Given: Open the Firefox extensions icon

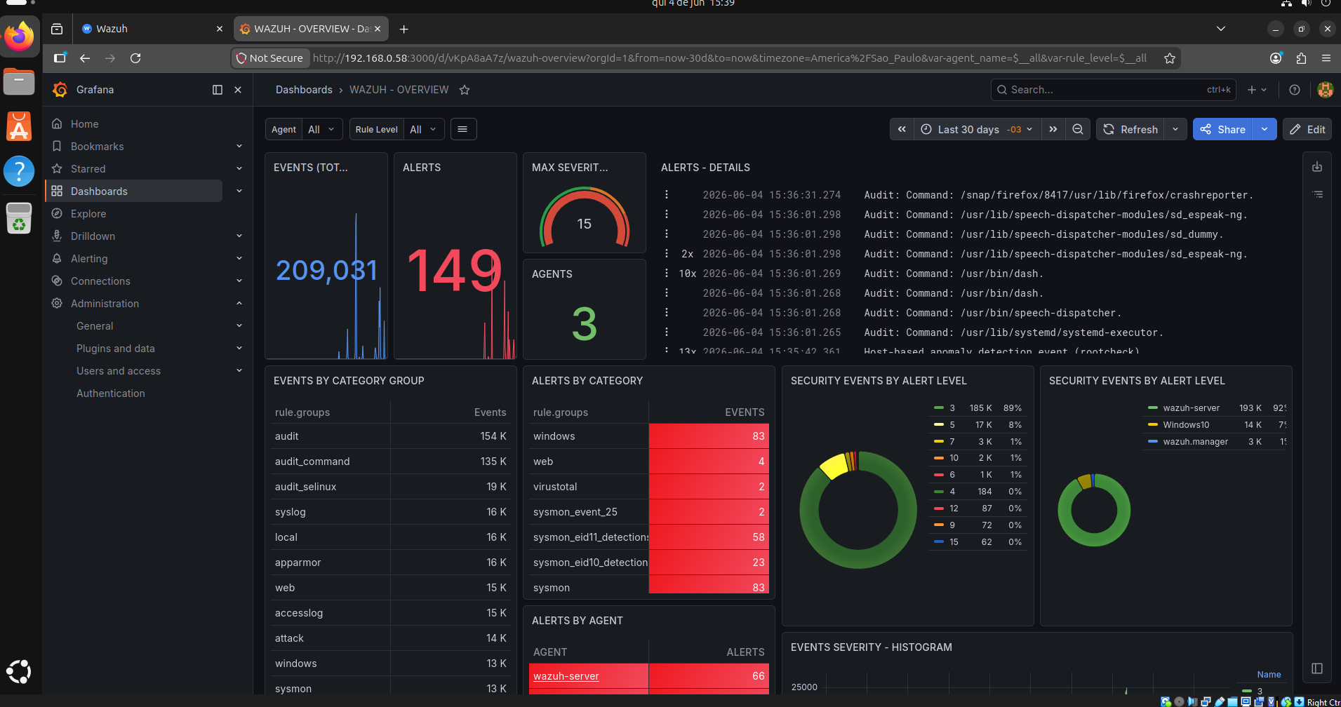Looking at the screenshot, I should pyautogui.click(x=1301, y=58).
